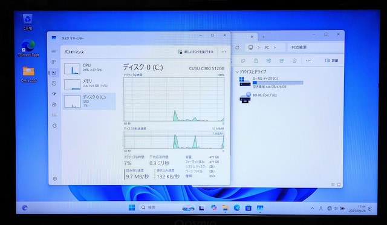Click the Copy icon in Explorer toolbar
The width and height of the screenshot is (387, 225).
(243, 60)
